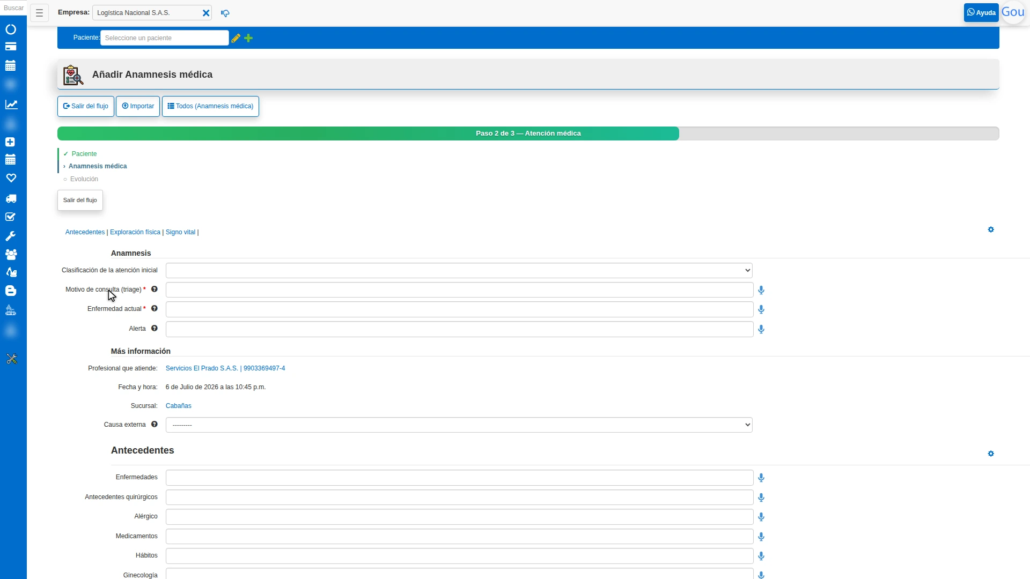Open the Seleccione un paciente selector
Image resolution: width=1030 pixels, height=579 pixels.
point(164,38)
